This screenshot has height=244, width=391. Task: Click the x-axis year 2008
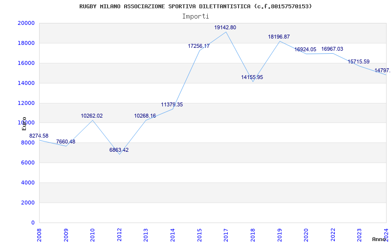point(39,235)
